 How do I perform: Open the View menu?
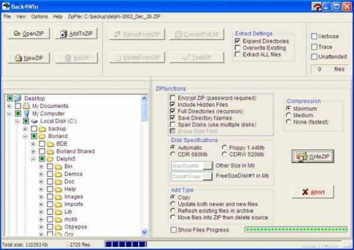coord(21,17)
